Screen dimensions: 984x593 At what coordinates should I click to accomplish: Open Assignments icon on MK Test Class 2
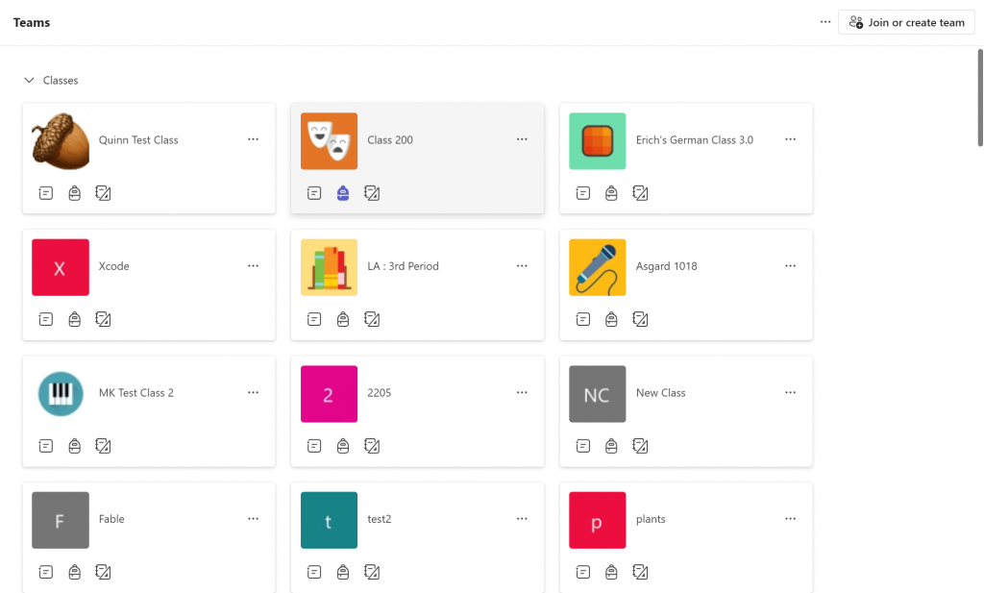[46, 446]
